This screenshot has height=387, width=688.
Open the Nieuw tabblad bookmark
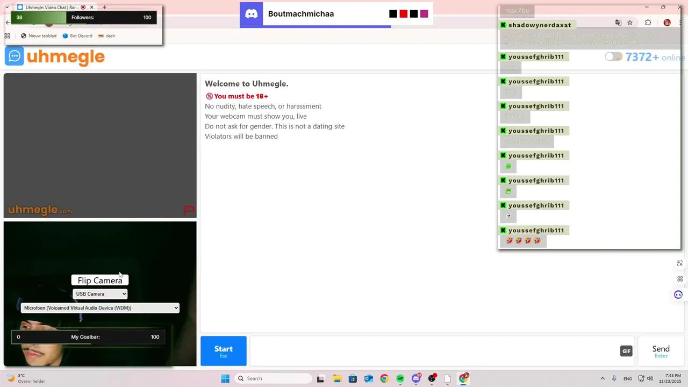pos(39,35)
